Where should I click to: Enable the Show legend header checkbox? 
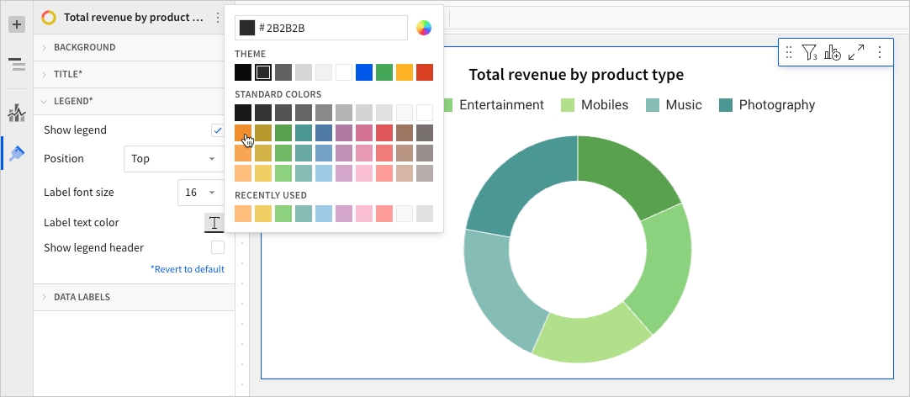pyautogui.click(x=218, y=248)
